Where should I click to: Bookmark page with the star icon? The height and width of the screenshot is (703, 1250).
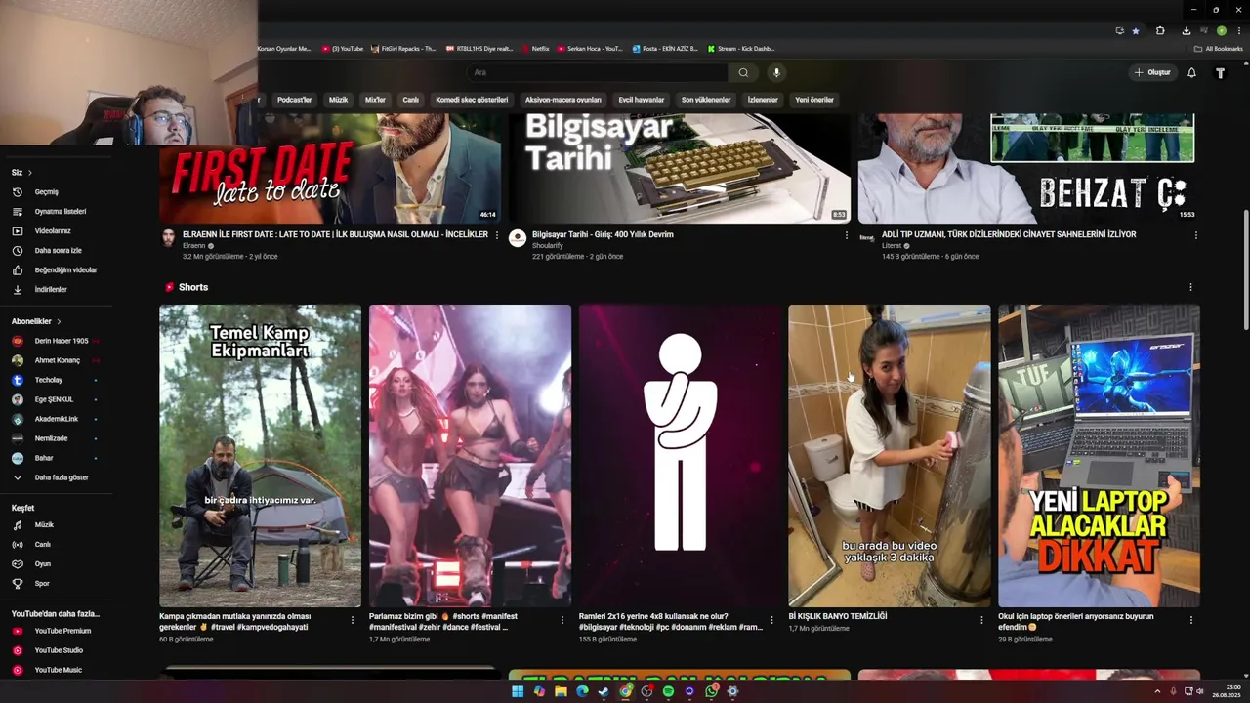click(1136, 30)
